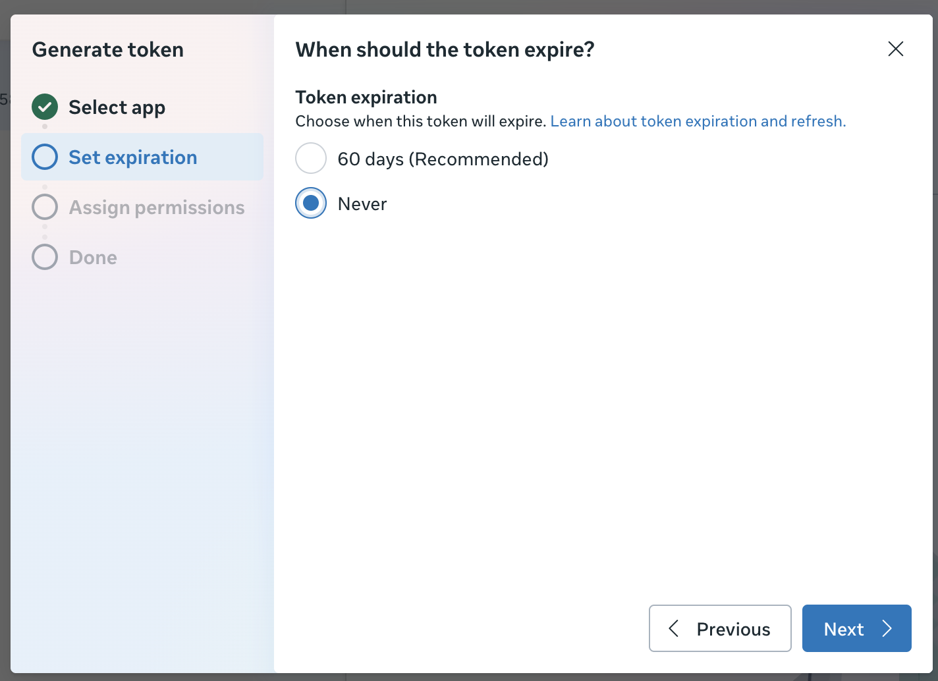
Task: Click the grey circle icon beside Done
Action: click(x=45, y=257)
